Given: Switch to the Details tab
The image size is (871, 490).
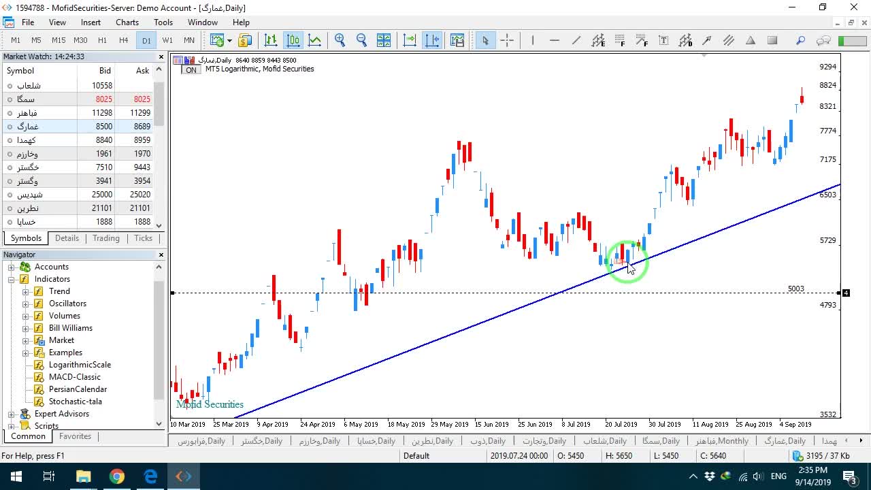Looking at the screenshot, I should coord(67,238).
